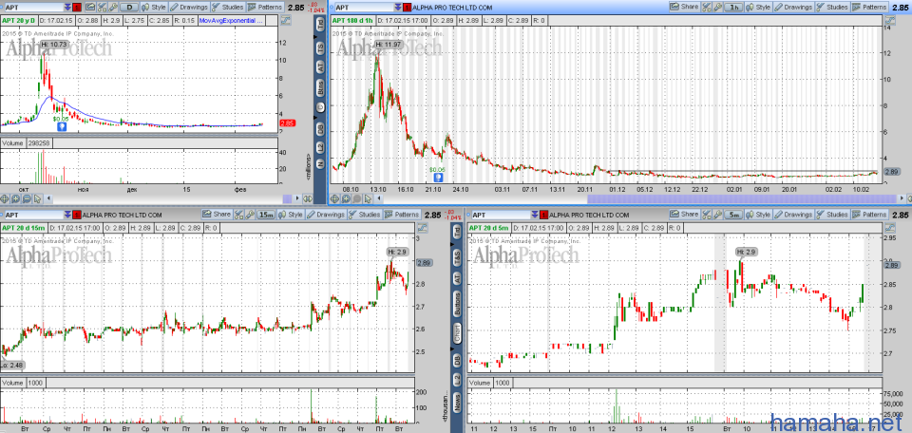The height and width of the screenshot is (433, 912).
Task: Click scissors icon in bottom-left 15m chart
Action: [238, 215]
